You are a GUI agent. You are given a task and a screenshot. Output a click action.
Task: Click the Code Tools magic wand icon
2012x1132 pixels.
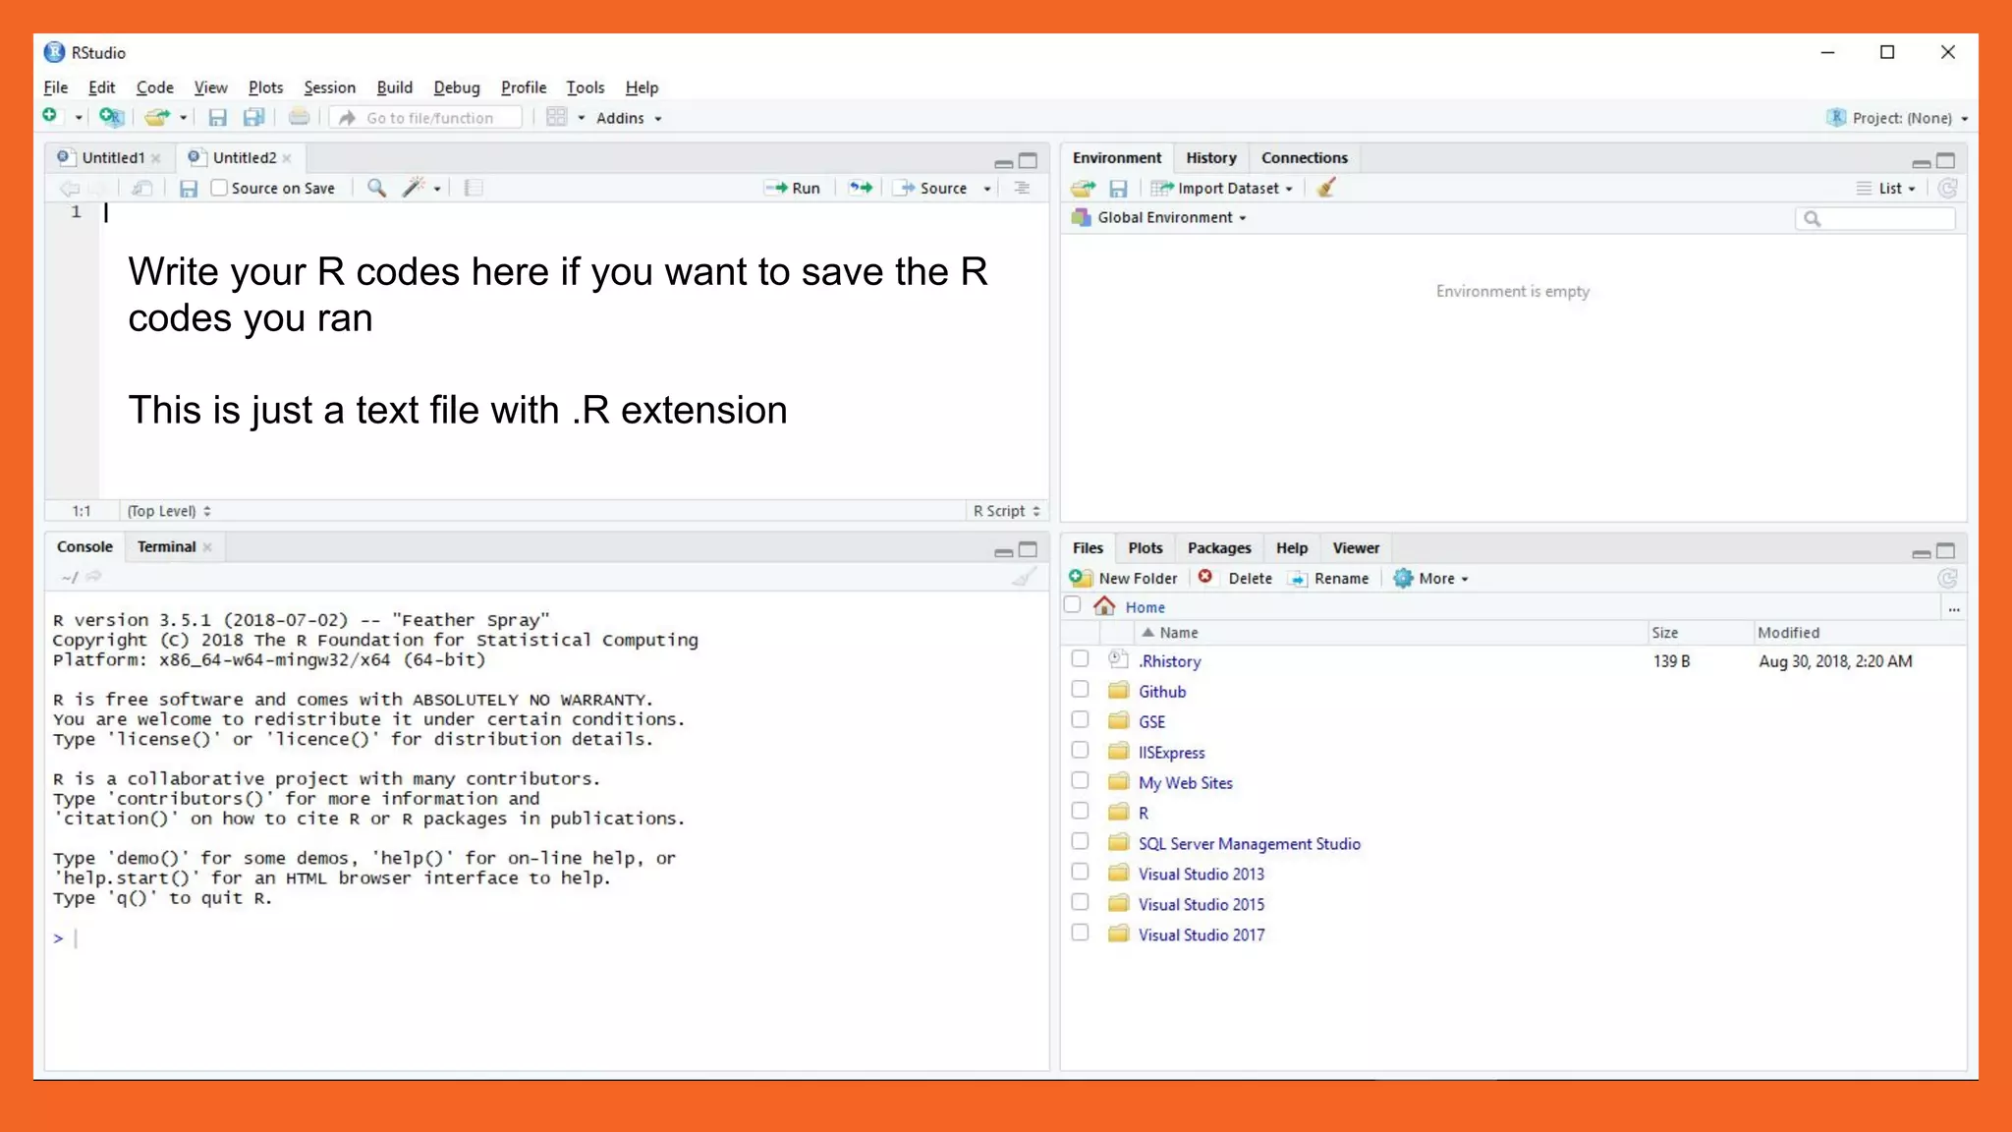(414, 187)
